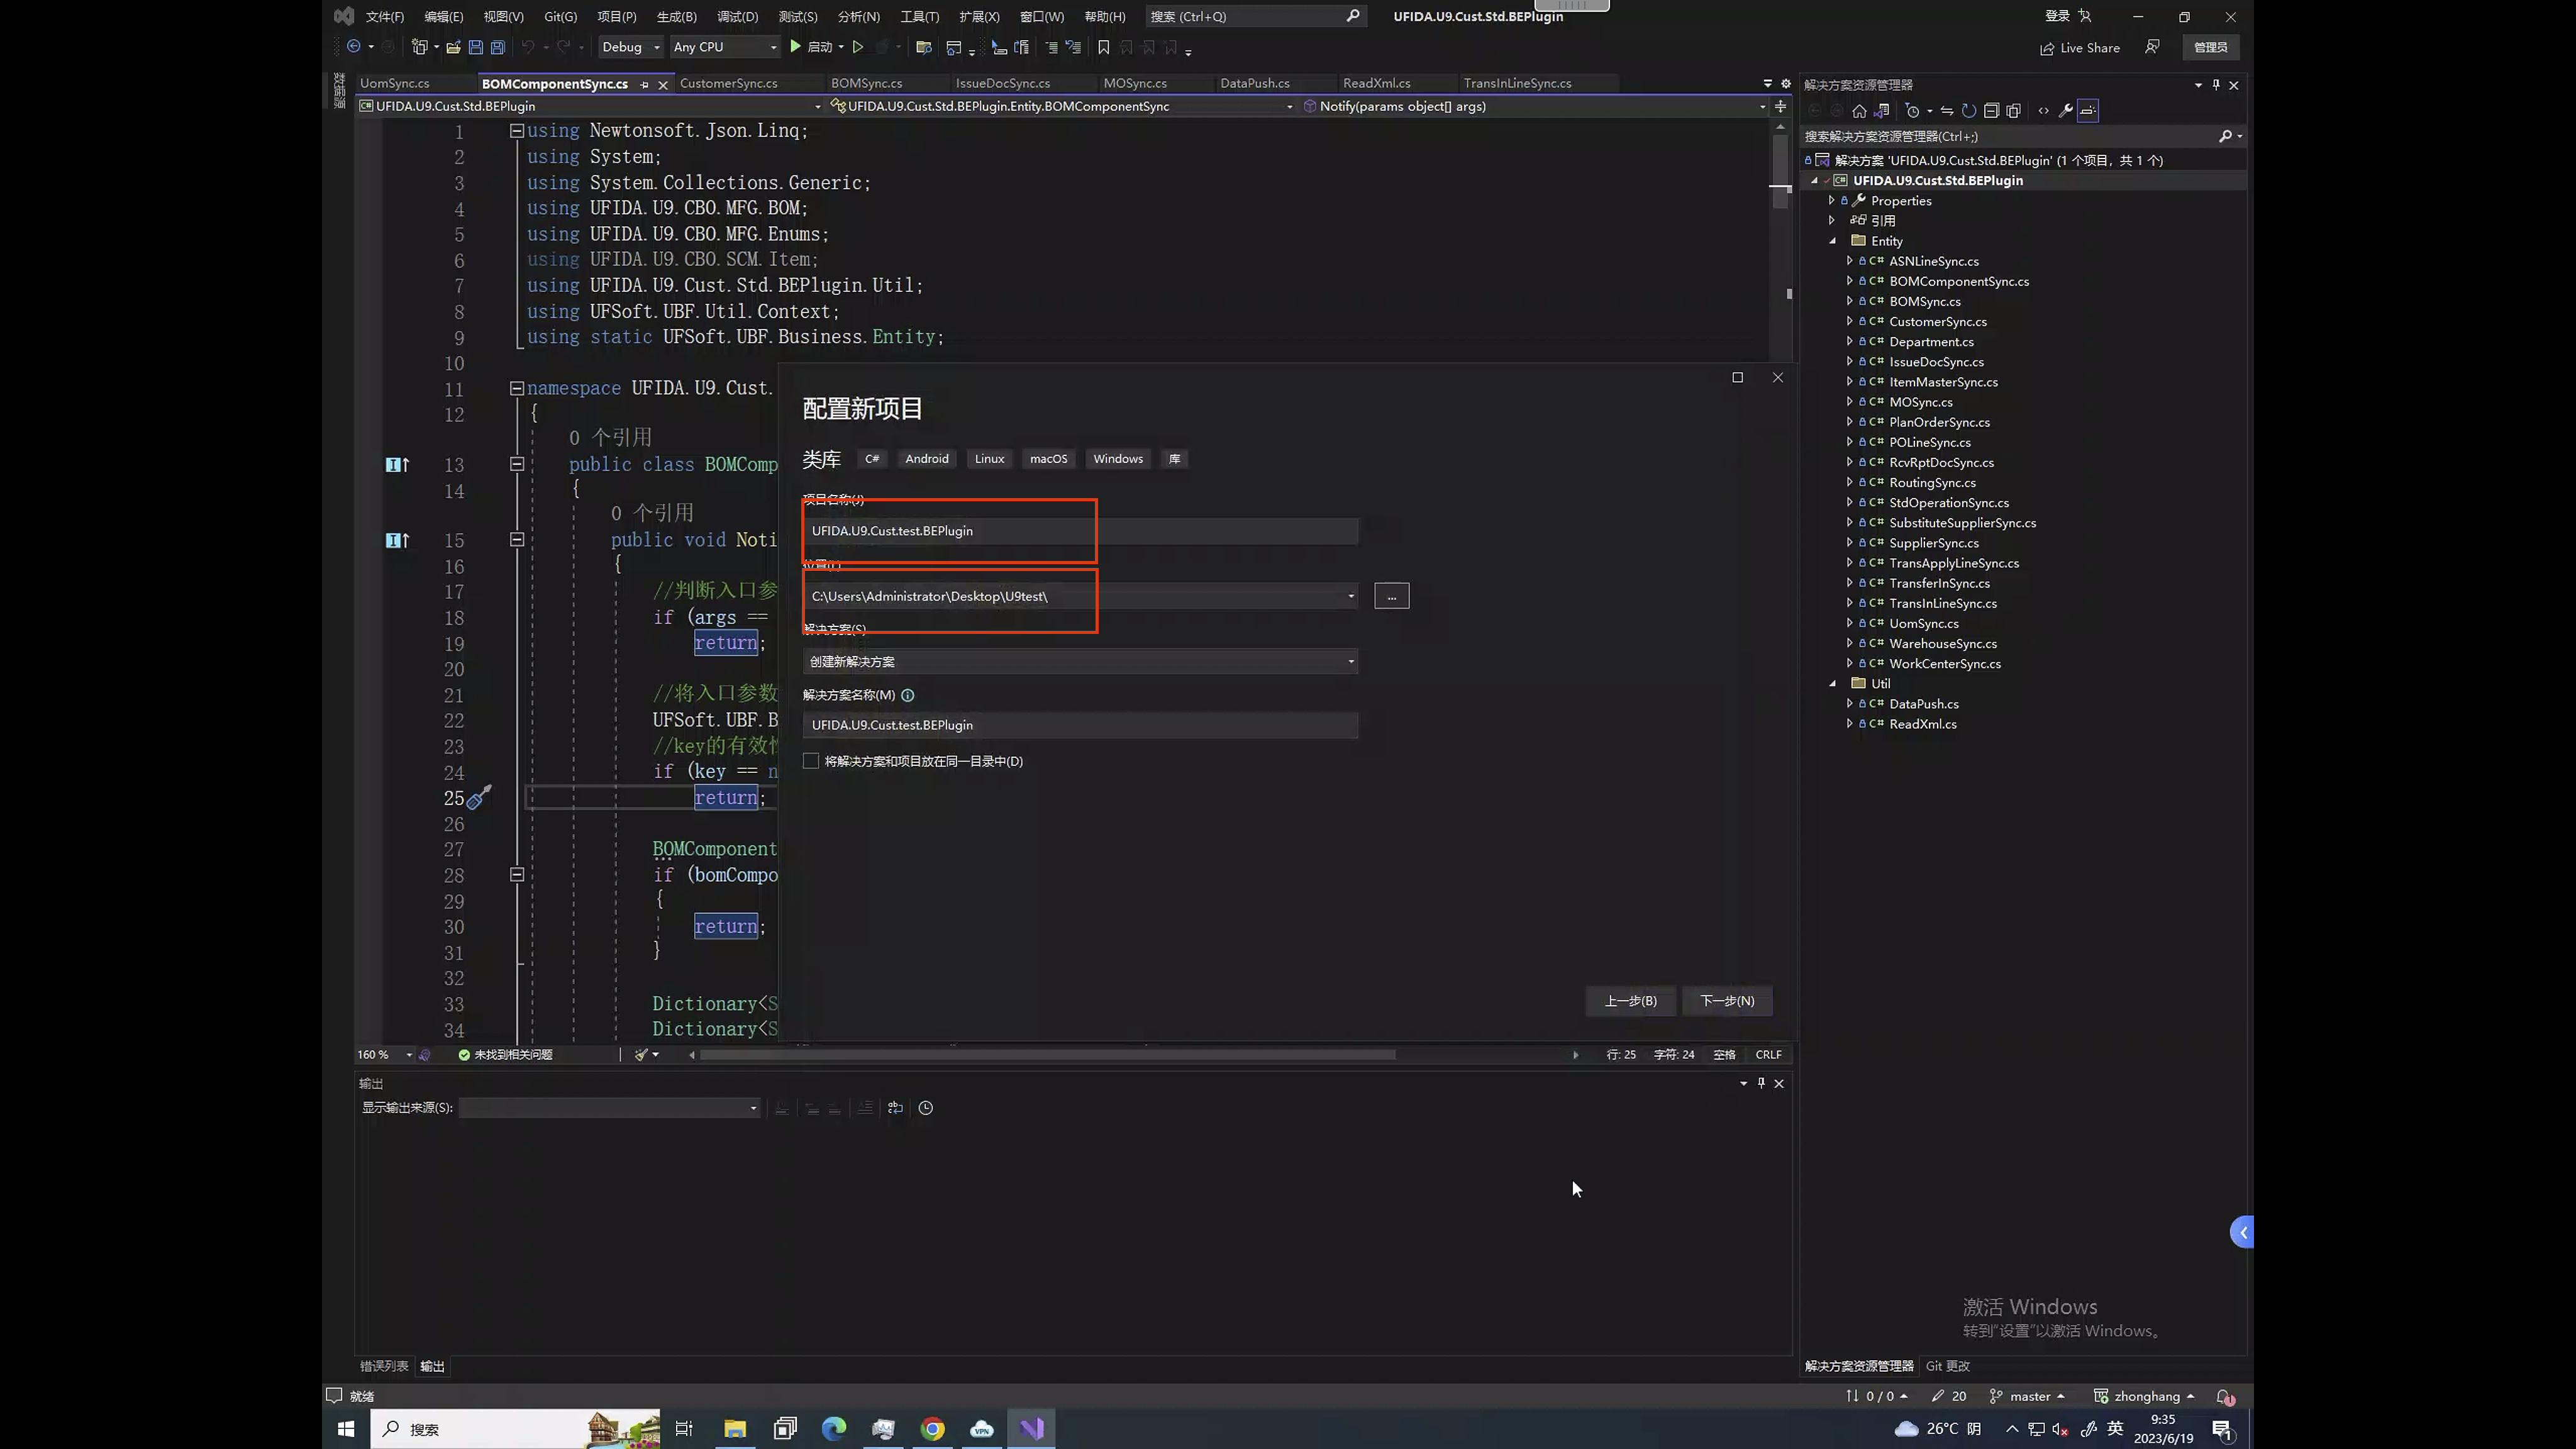2576x1449 pixels.
Task: Toggle preview selected items button in Solution Explorer
Action: (x=2088, y=111)
